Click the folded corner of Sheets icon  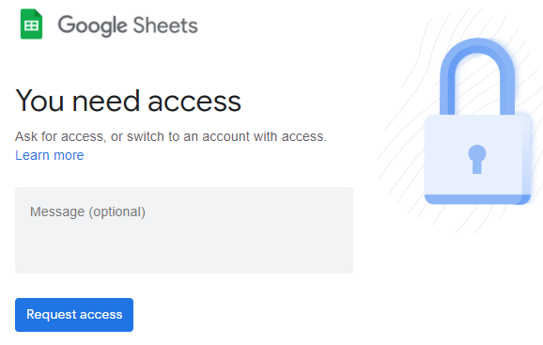[x=39, y=13]
